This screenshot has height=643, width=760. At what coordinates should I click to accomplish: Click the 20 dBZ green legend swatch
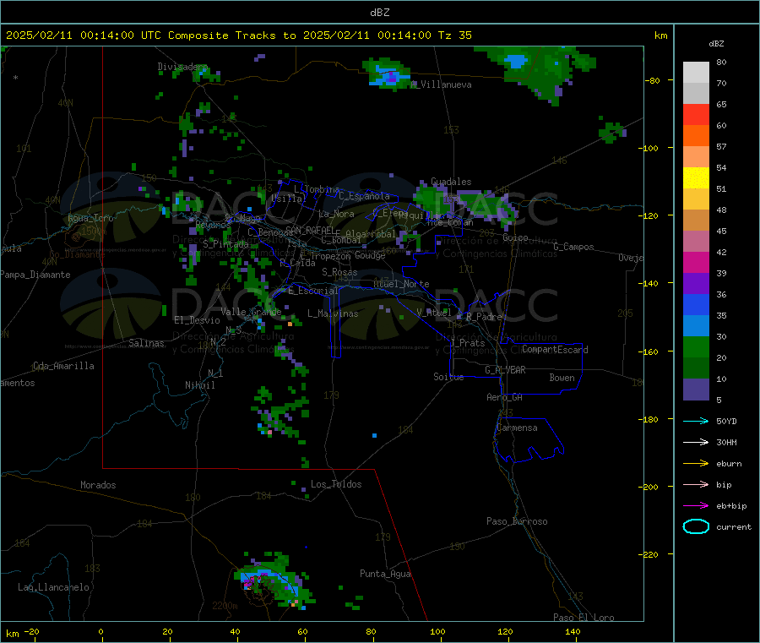[696, 346]
